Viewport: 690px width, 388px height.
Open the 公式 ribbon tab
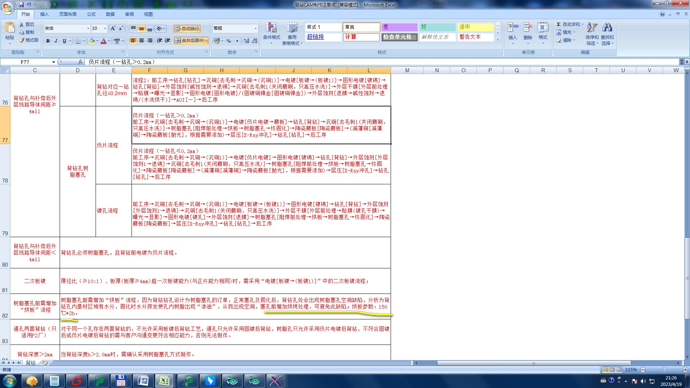pos(91,14)
